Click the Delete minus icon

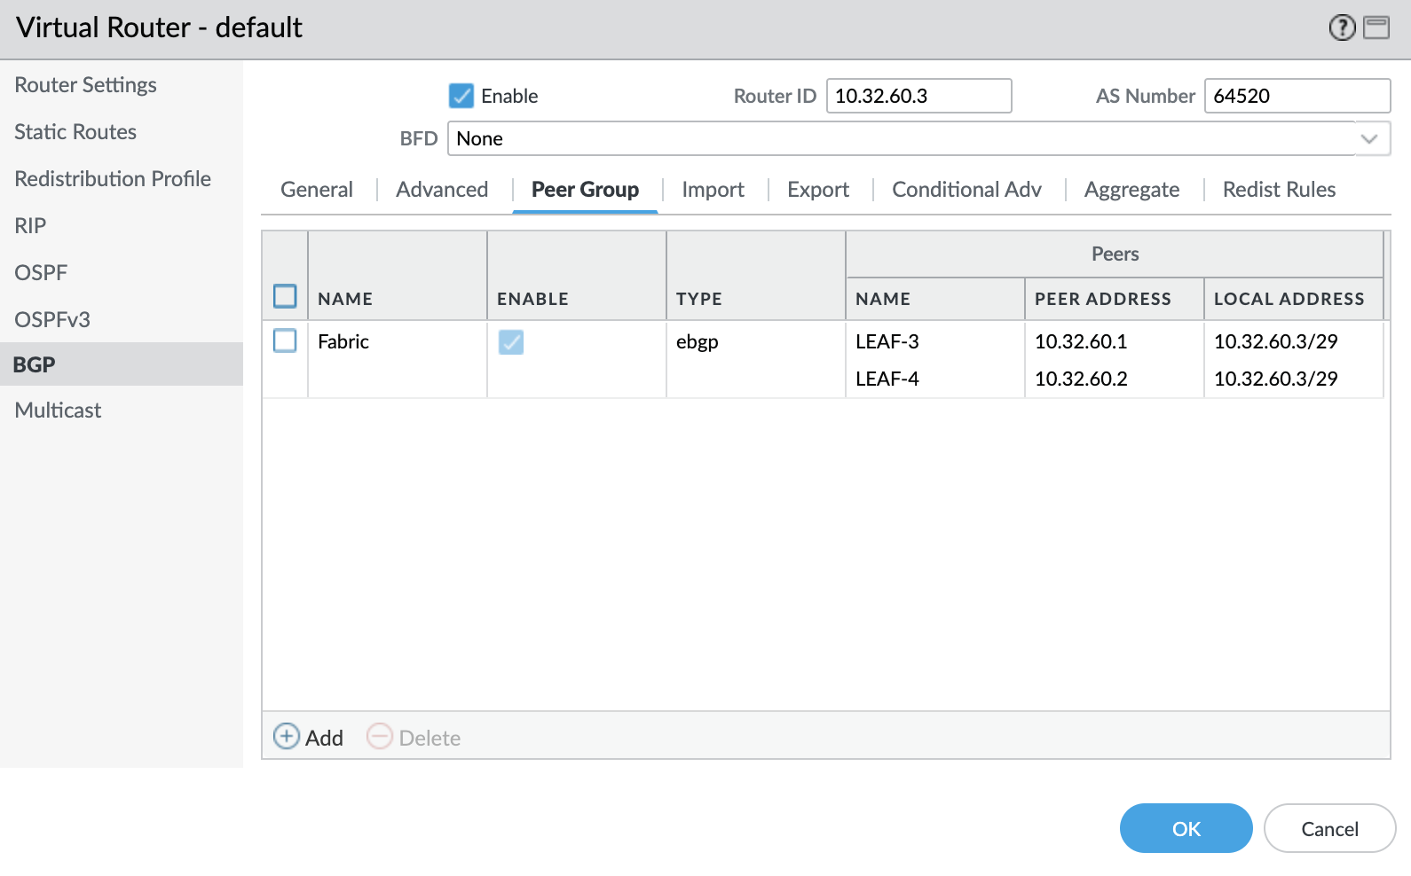(380, 737)
